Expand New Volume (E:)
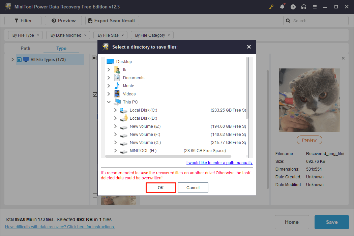The height and width of the screenshot is (236, 354). click(115, 126)
